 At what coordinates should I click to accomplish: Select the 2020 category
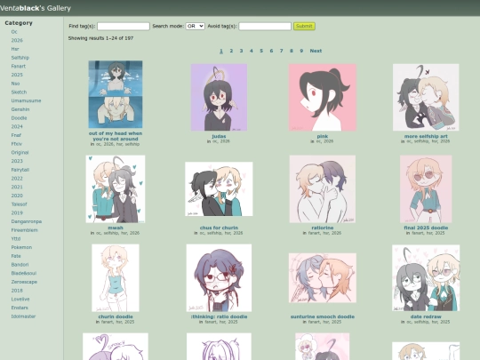point(17,196)
